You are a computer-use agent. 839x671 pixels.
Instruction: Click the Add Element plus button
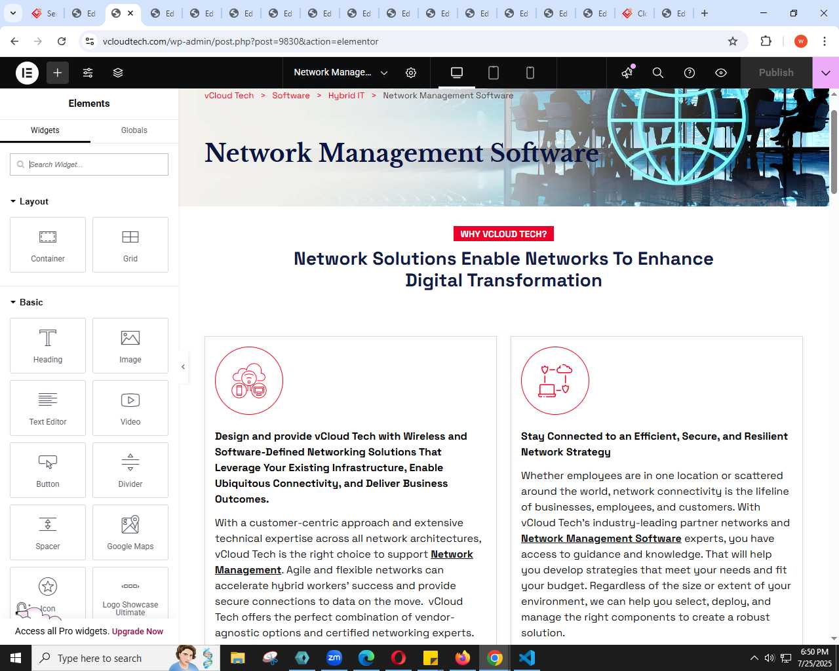[x=58, y=73]
